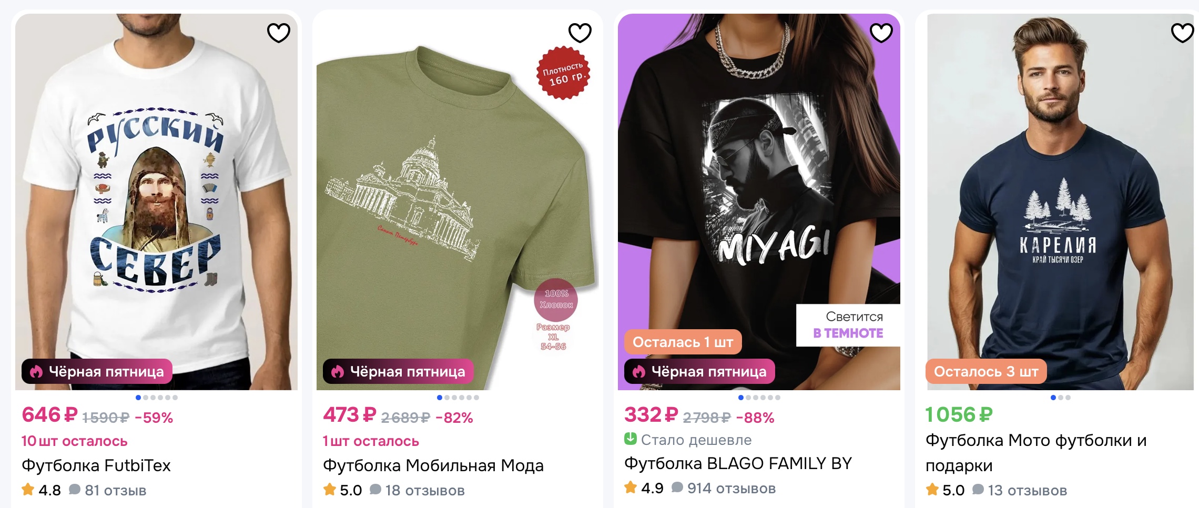This screenshot has height=508, width=1199.
Task: Click the heart on the MIYAGI t-shirt card
Action: coord(880,33)
